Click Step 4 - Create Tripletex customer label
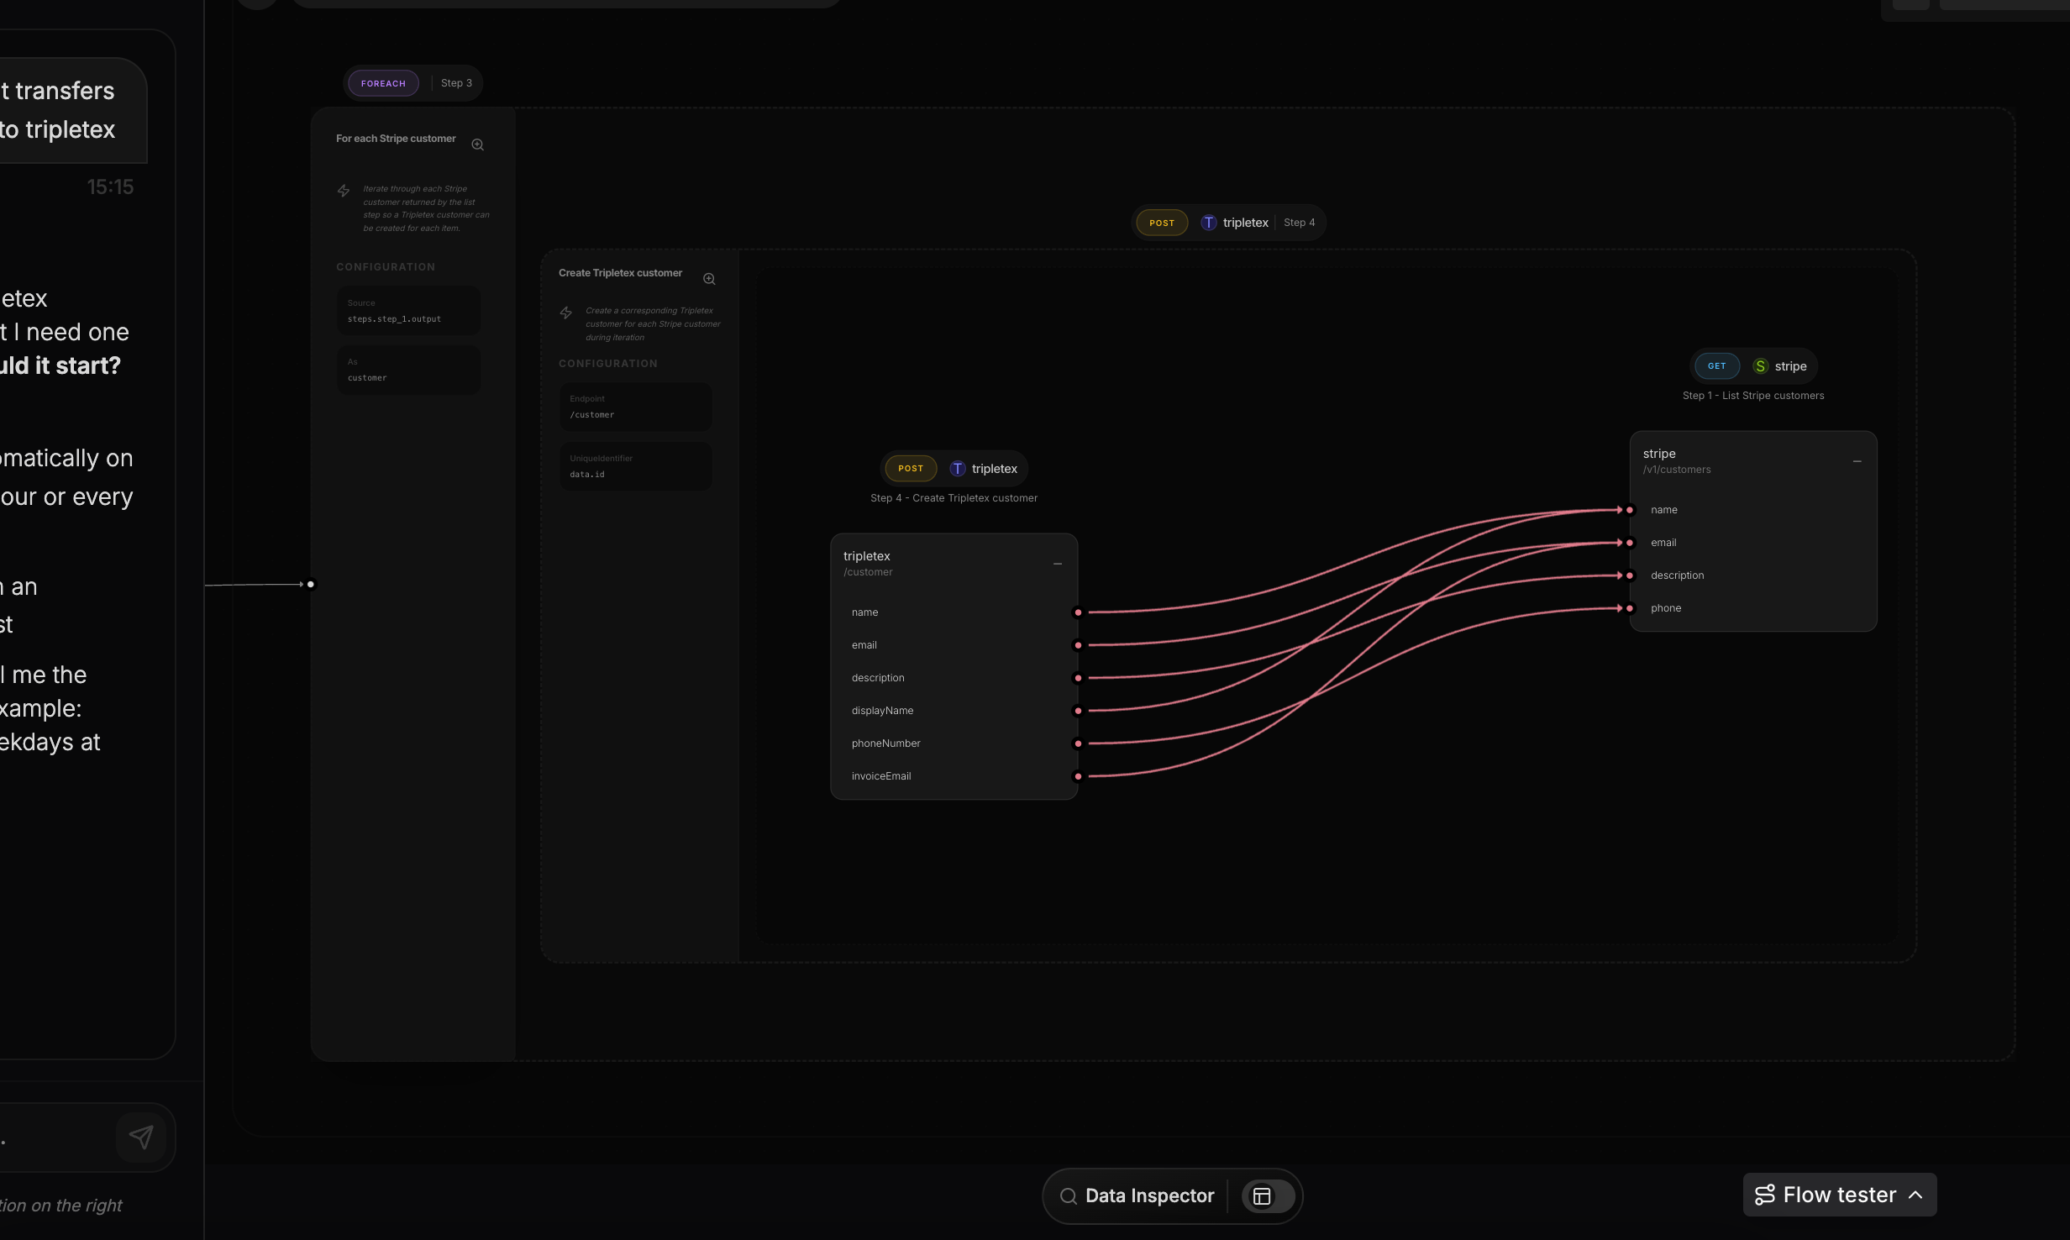 click(x=954, y=498)
